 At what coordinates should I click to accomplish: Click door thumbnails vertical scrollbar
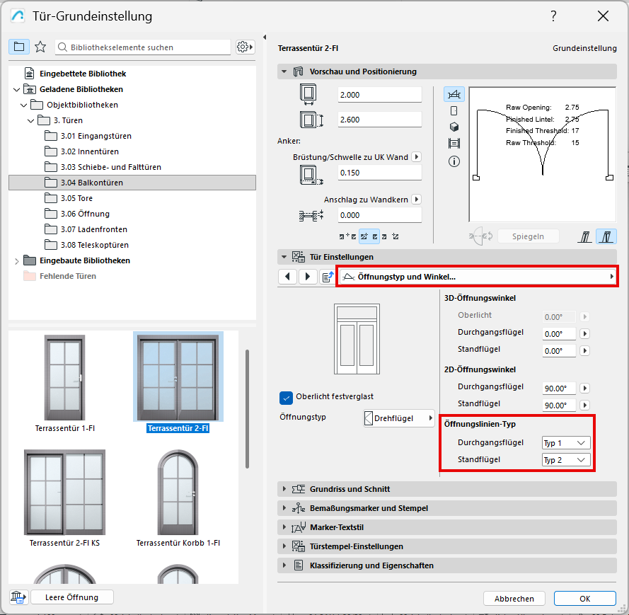point(247,408)
